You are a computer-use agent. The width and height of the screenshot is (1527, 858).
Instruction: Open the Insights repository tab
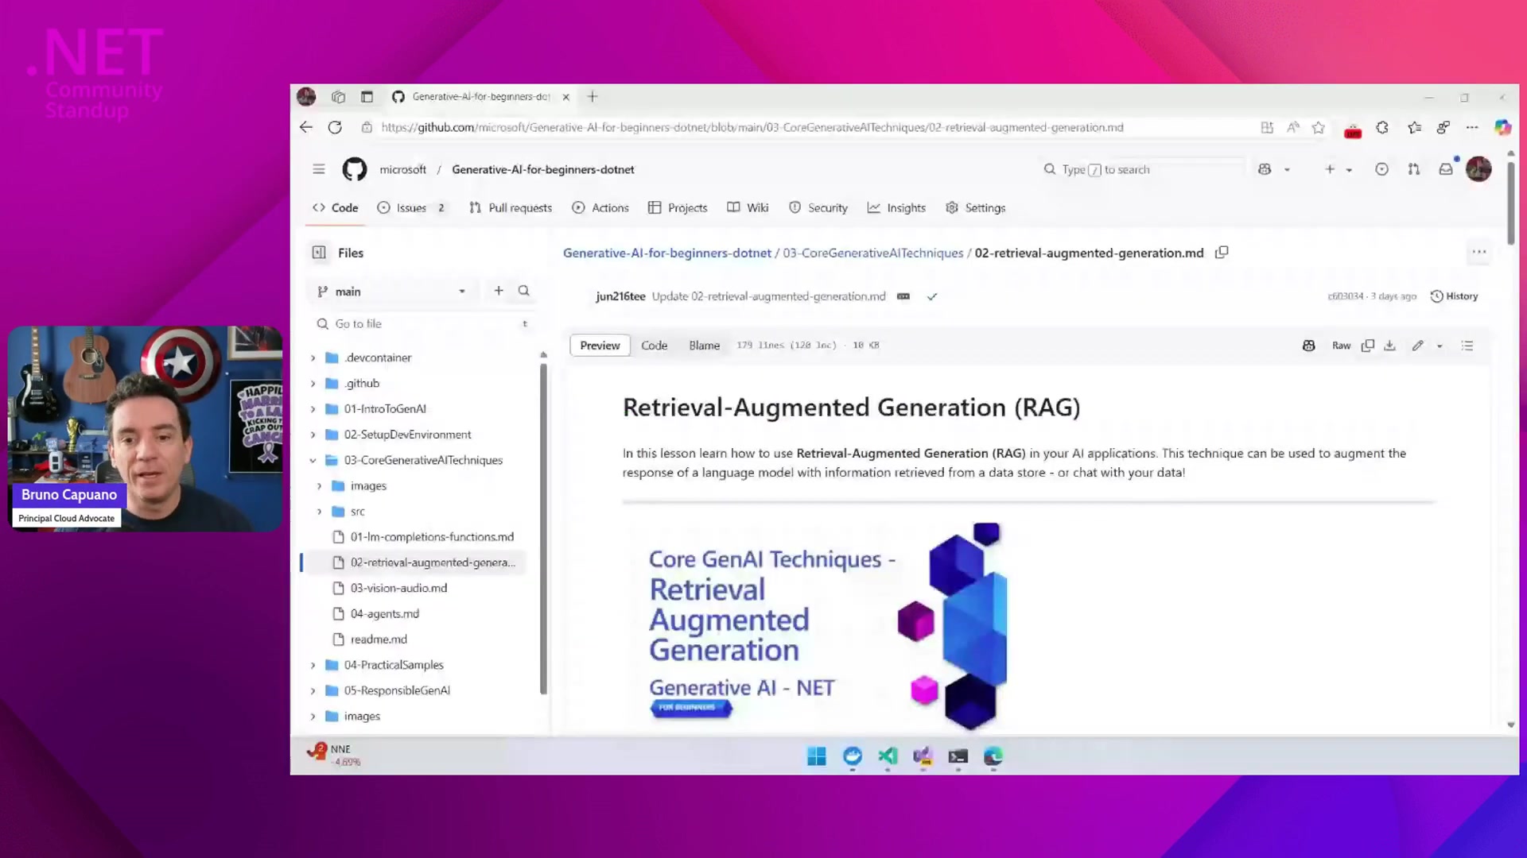coord(896,208)
